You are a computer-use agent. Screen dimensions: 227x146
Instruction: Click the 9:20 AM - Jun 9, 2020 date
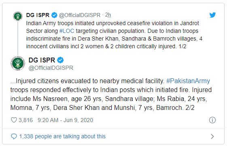pos(65,120)
